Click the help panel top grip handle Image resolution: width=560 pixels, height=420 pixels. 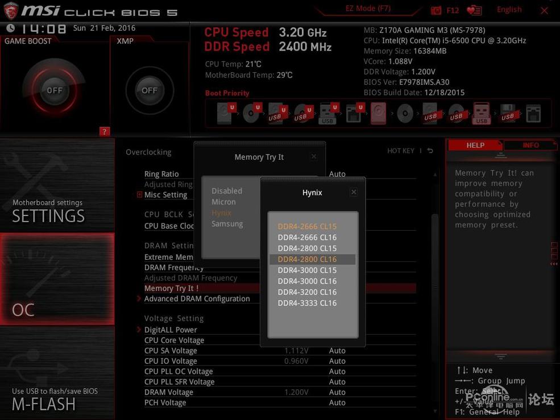[x=501, y=155]
